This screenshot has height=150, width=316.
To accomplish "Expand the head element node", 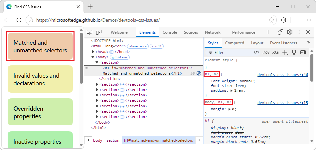I will point(93,52).
